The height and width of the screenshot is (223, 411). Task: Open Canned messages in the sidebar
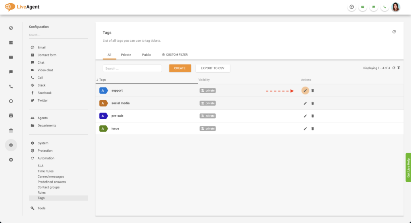51,177
